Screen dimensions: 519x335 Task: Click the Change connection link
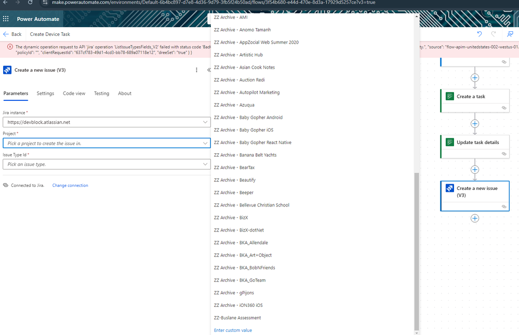[x=70, y=185]
